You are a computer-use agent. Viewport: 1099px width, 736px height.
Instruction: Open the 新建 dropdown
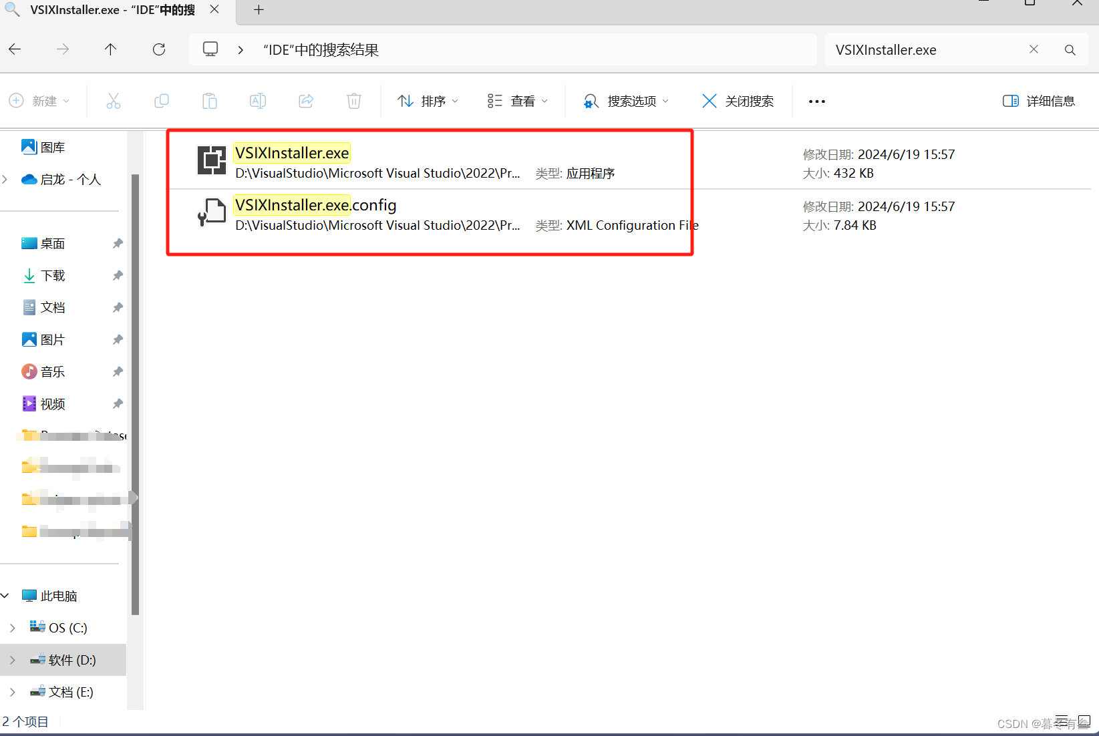pyautogui.click(x=39, y=101)
